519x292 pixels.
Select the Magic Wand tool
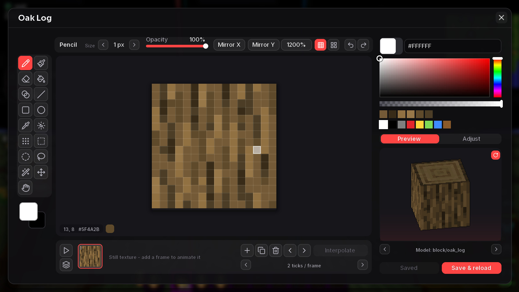point(25,172)
